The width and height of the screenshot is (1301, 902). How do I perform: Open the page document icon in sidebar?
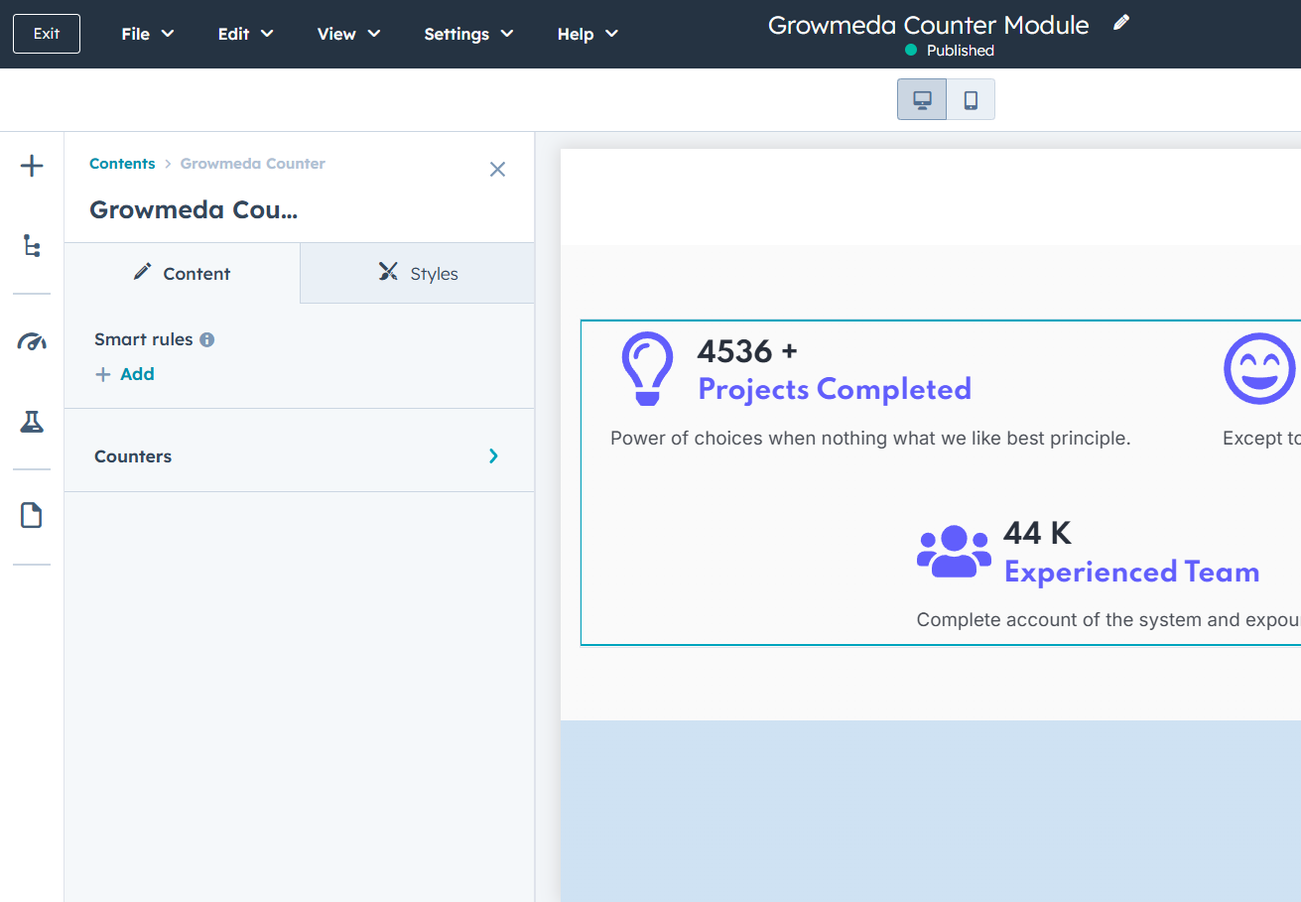pyautogui.click(x=32, y=516)
